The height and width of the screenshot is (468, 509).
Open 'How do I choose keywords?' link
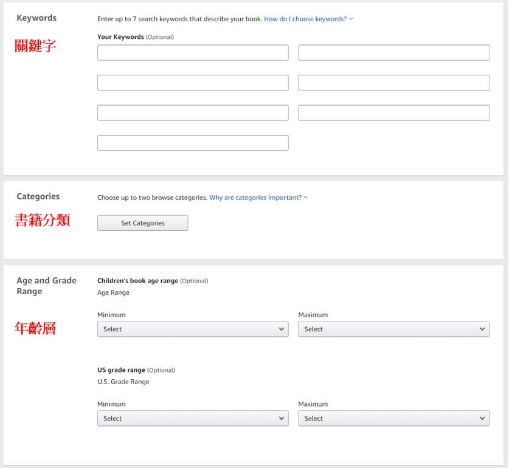305,19
